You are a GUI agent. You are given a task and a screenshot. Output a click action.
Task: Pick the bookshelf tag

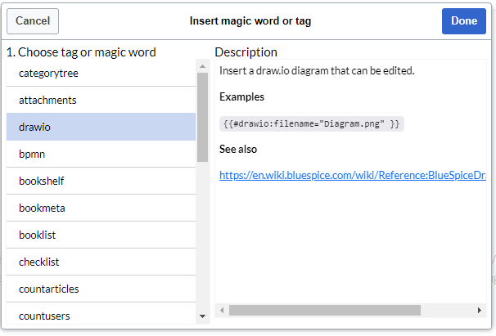[x=101, y=181]
